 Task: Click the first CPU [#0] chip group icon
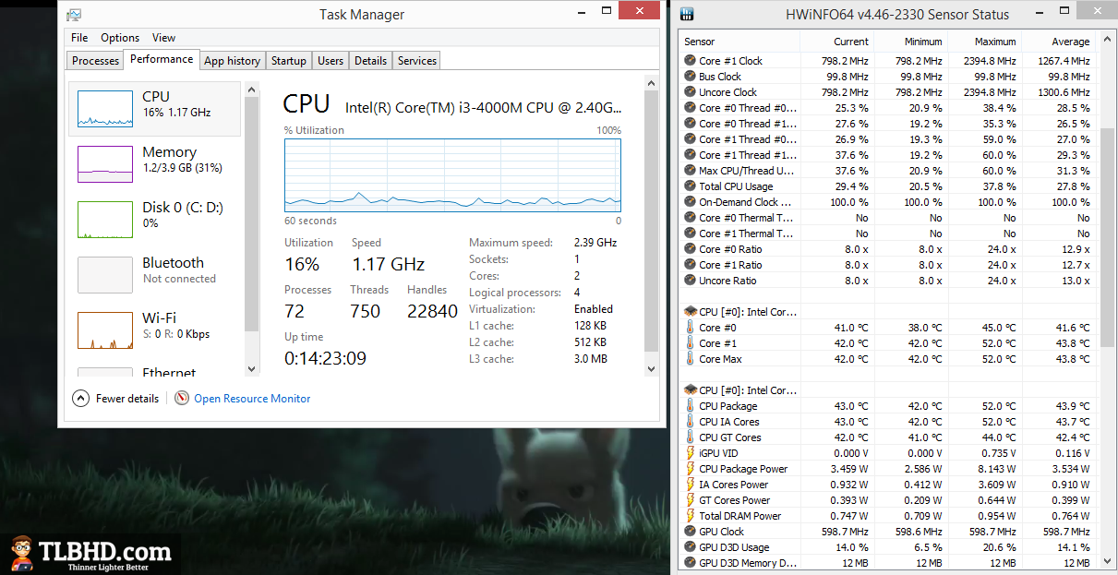click(690, 312)
